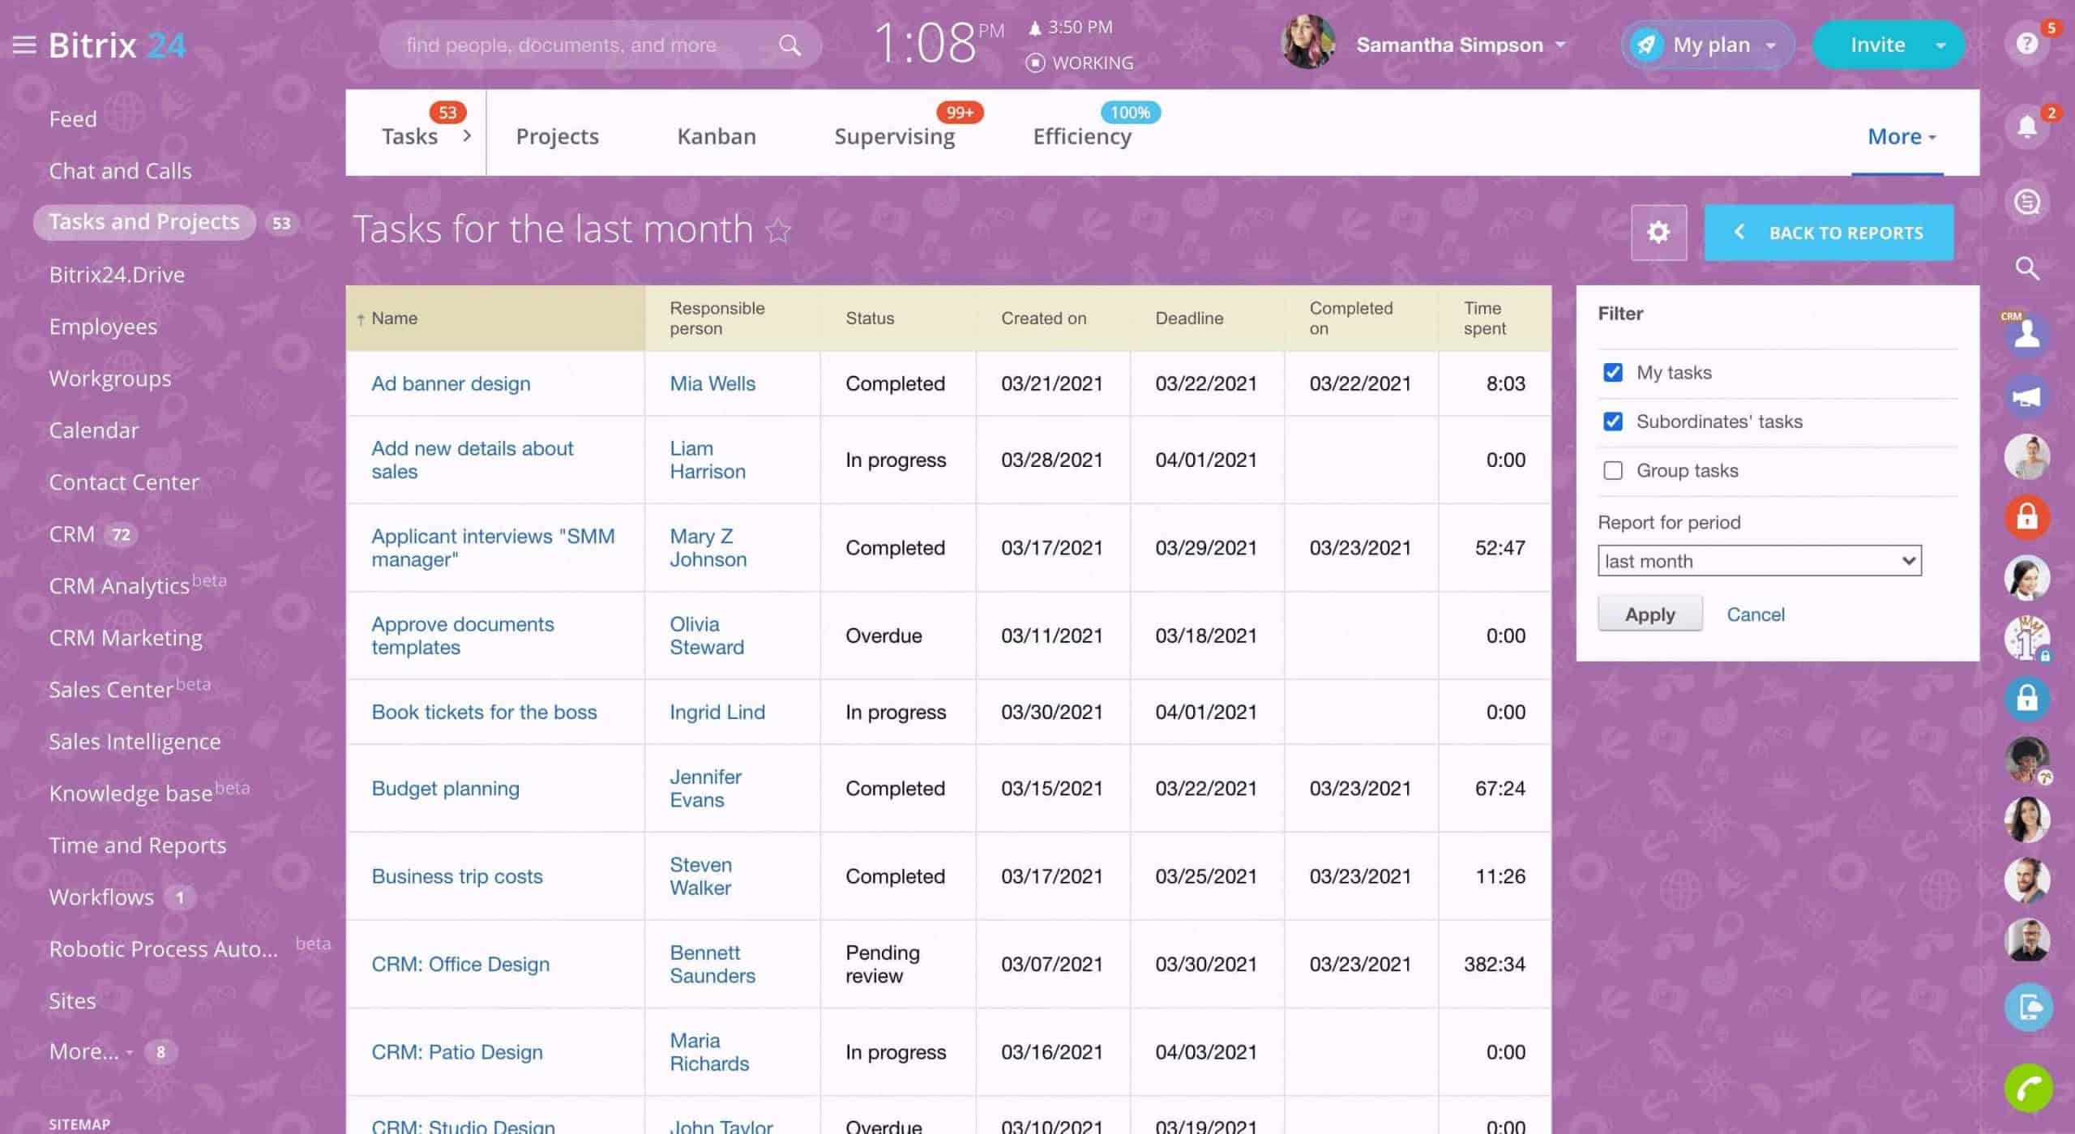The height and width of the screenshot is (1134, 2075).
Task: Open the Ad banner design task link
Action: pyautogui.click(x=451, y=383)
